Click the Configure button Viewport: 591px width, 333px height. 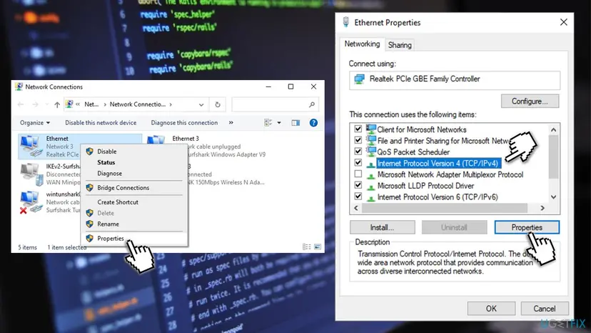point(530,101)
